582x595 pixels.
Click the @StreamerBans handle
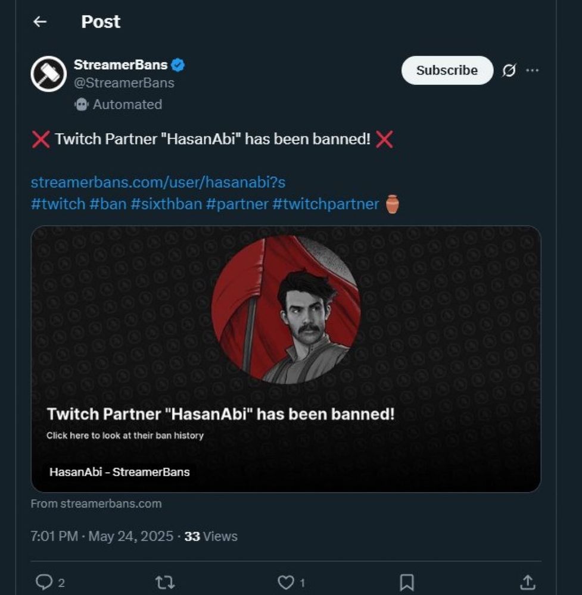tap(124, 83)
